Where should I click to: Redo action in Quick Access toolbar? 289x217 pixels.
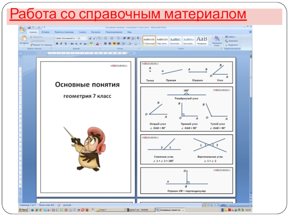click(39, 27)
